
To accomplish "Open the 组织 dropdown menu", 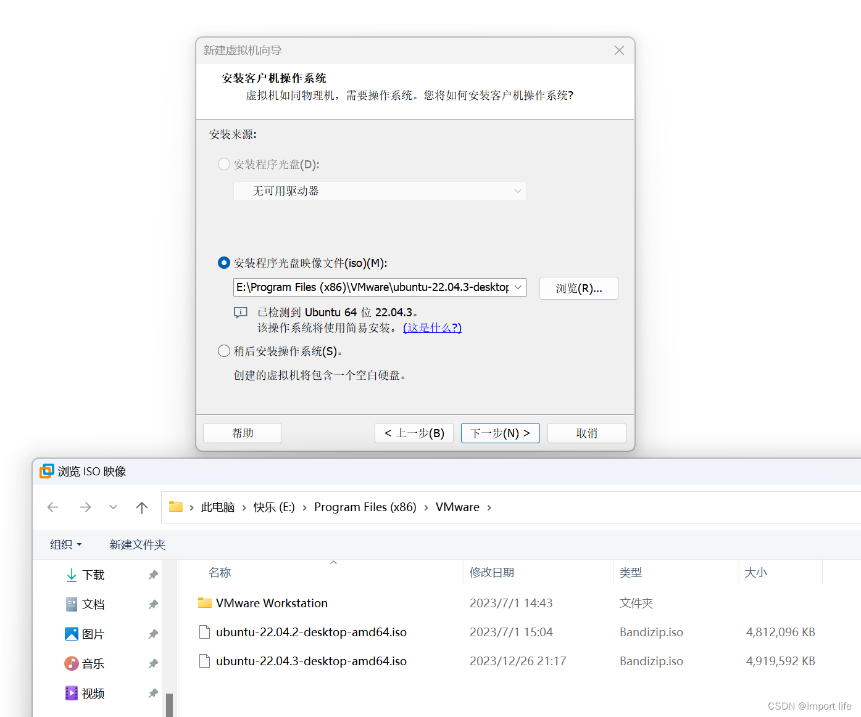I will pos(66,544).
